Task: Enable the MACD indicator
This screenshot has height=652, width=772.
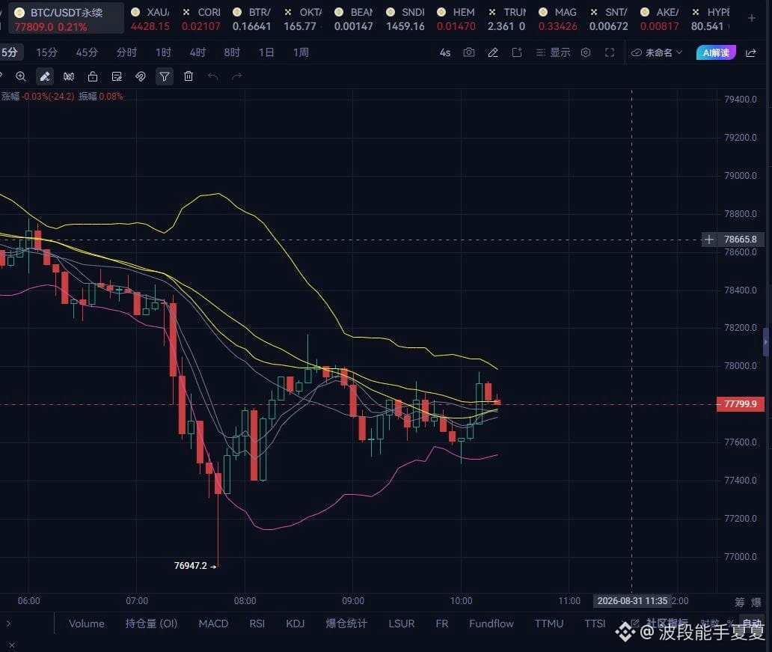Action: coord(213,624)
